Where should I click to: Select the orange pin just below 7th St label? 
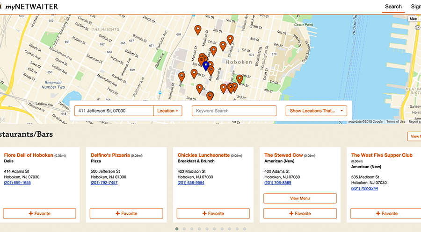click(x=213, y=50)
